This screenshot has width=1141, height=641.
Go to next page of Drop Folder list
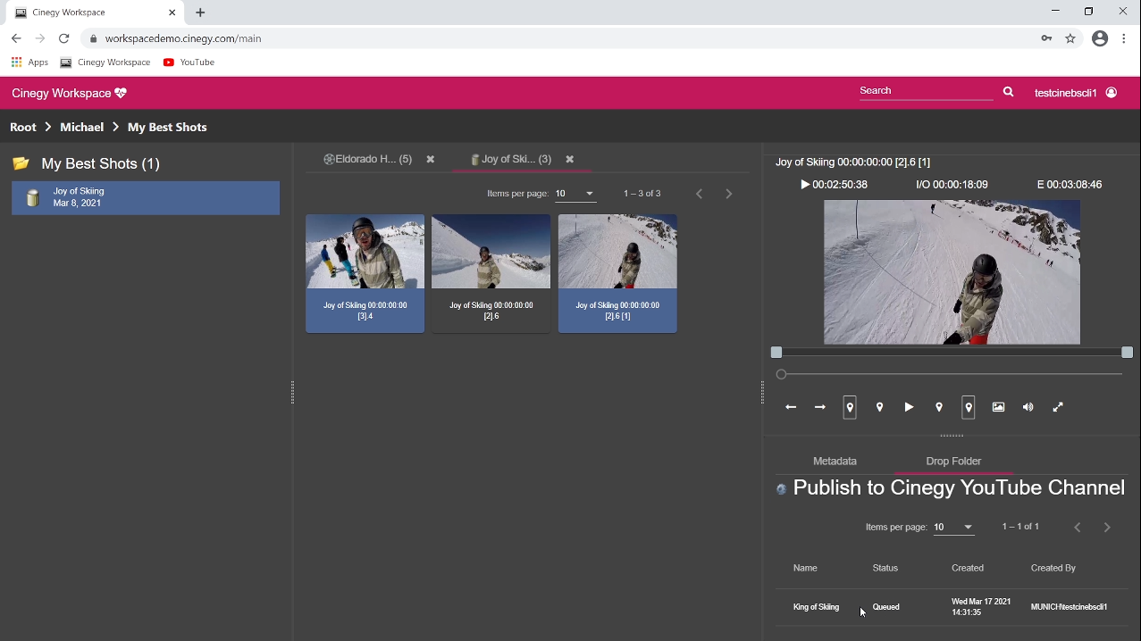pyautogui.click(x=1107, y=528)
